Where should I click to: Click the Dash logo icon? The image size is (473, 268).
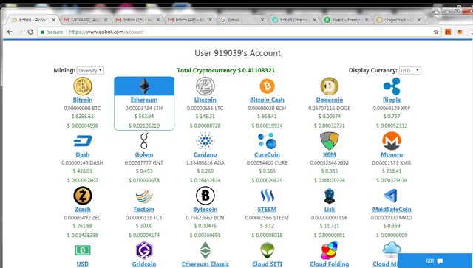(82, 141)
